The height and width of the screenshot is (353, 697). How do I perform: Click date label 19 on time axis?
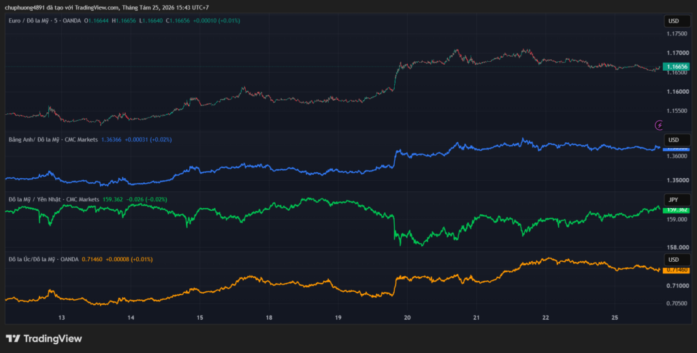click(x=338, y=318)
